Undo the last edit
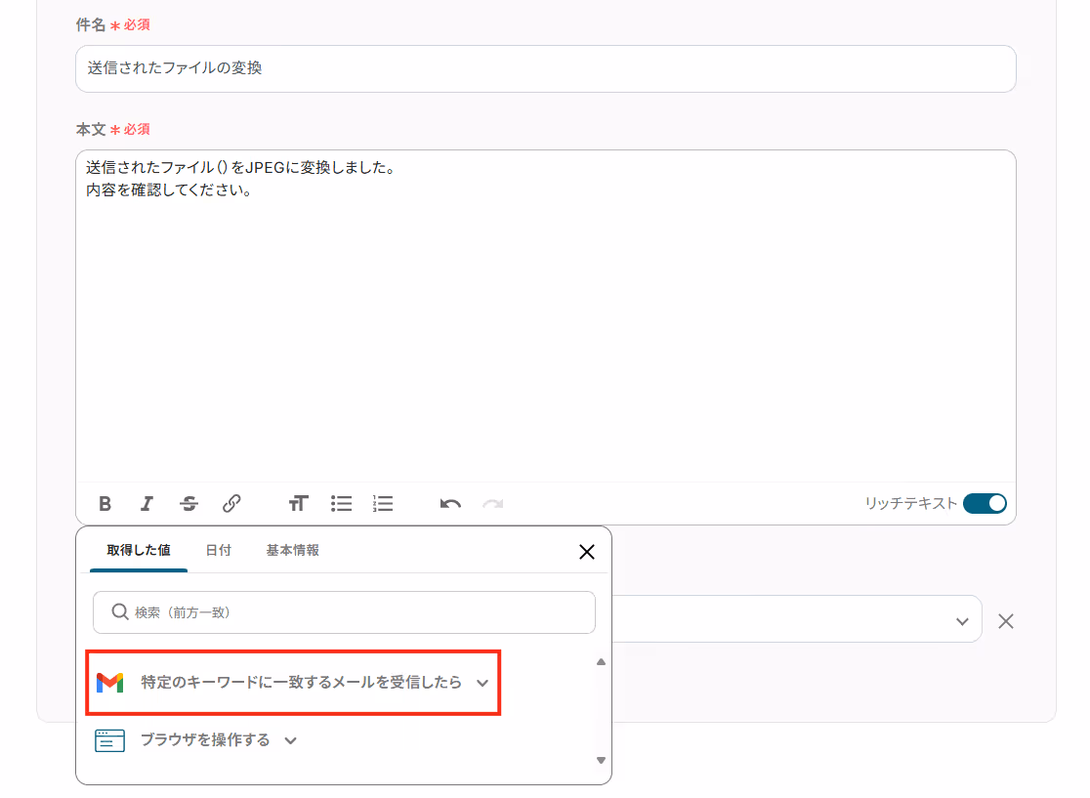This screenshot has width=1090, height=798. click(450, 503)
